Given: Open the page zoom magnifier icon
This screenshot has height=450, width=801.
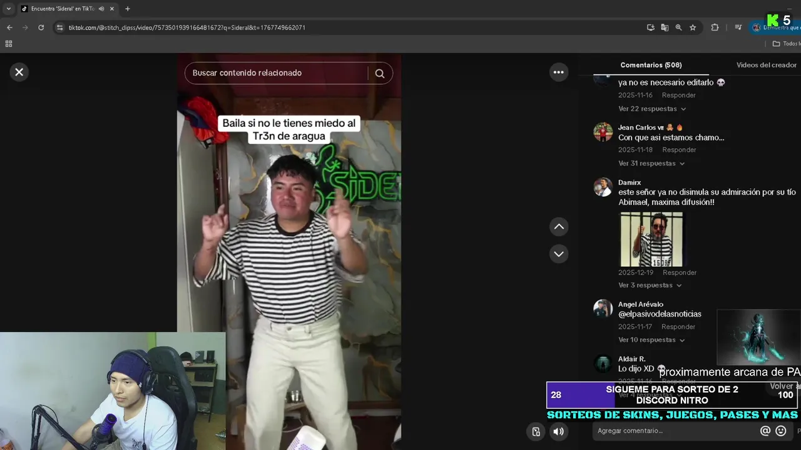Looking at the screenshot, I should (x=678, y=27).
